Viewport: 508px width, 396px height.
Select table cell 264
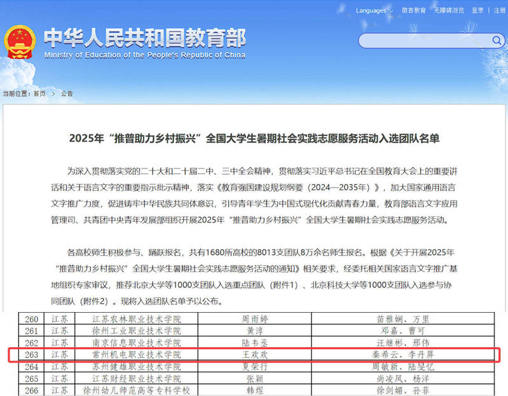[x=31, y=367]
